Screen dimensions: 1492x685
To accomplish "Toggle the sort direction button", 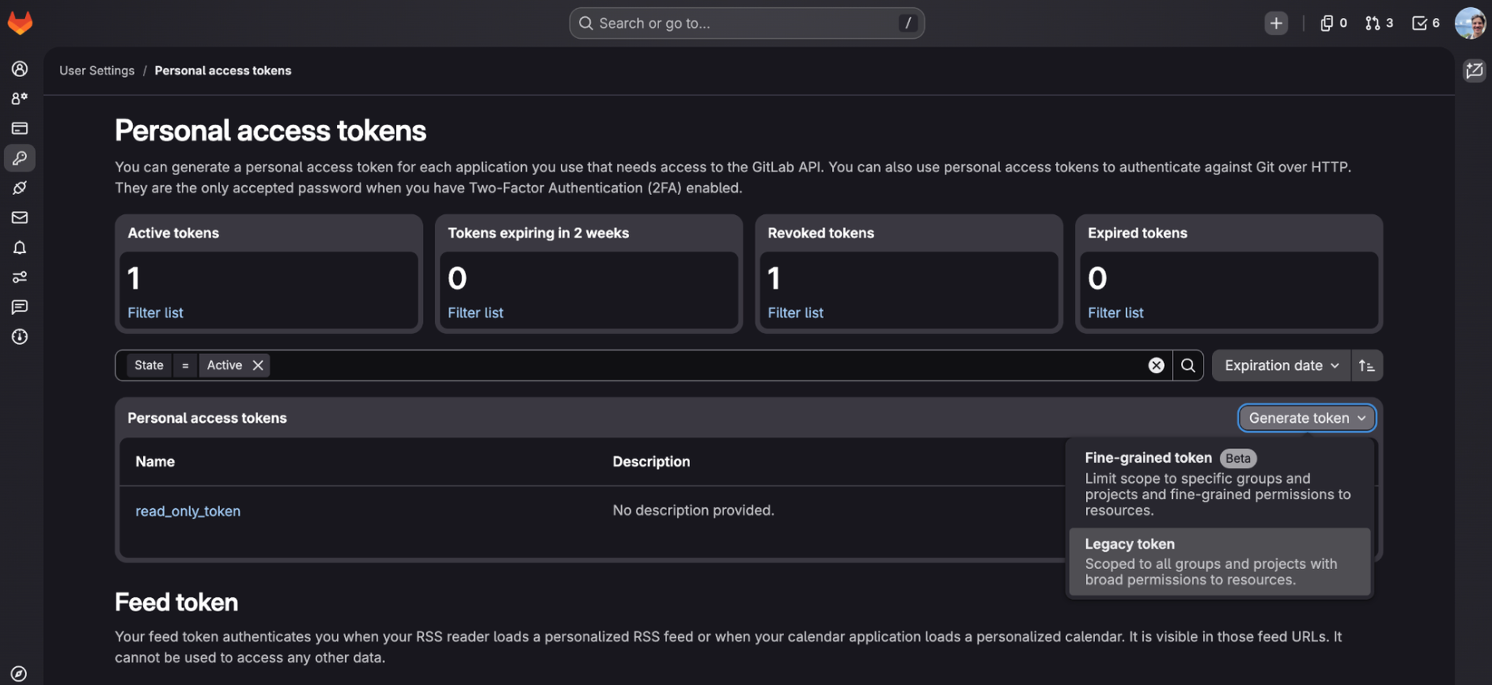I will [x=1367, y=365].
